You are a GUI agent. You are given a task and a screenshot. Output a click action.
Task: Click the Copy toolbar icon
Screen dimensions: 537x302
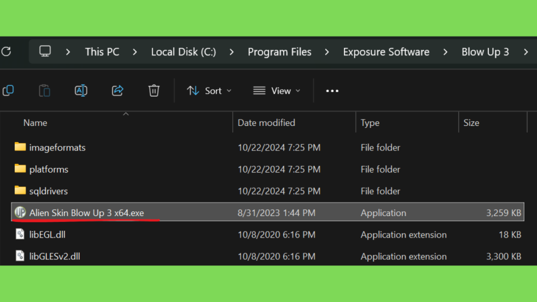pos(8,91)
